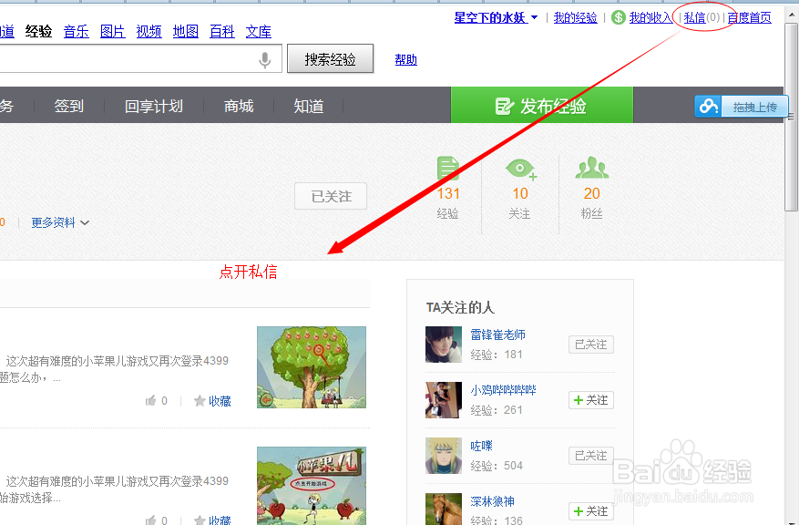The width and height of the screenshot is (799, 525).
Task: Click the microphone voice search icon
Action: click(x=264, y=60)
